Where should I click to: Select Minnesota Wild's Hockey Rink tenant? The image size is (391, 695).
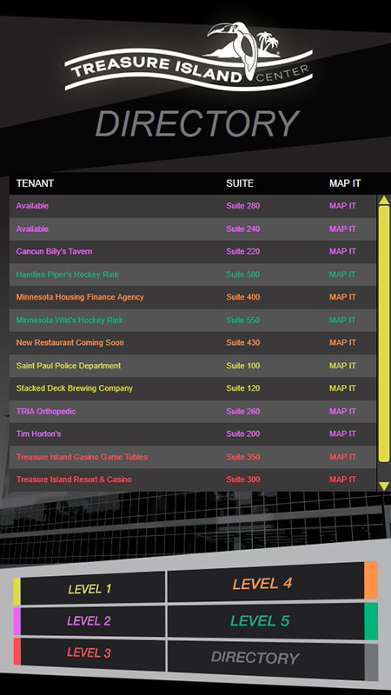click(x=70, y=320)
